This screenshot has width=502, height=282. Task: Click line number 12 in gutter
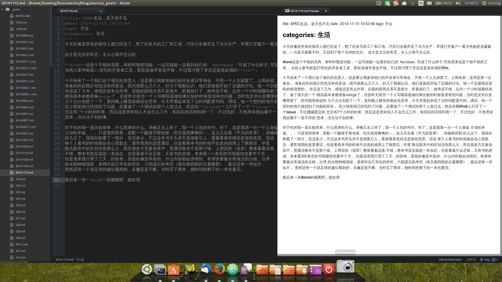coord(57,81)
